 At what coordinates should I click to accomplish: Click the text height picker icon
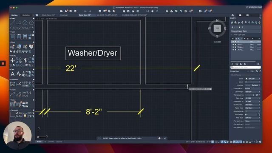point(259,114)
